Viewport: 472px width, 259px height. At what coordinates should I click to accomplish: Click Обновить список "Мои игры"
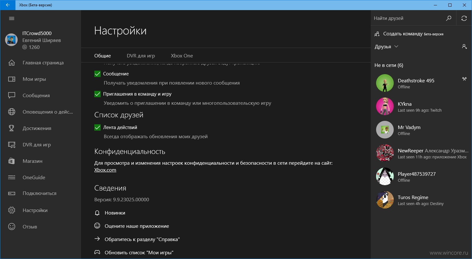tap(134, 253)
